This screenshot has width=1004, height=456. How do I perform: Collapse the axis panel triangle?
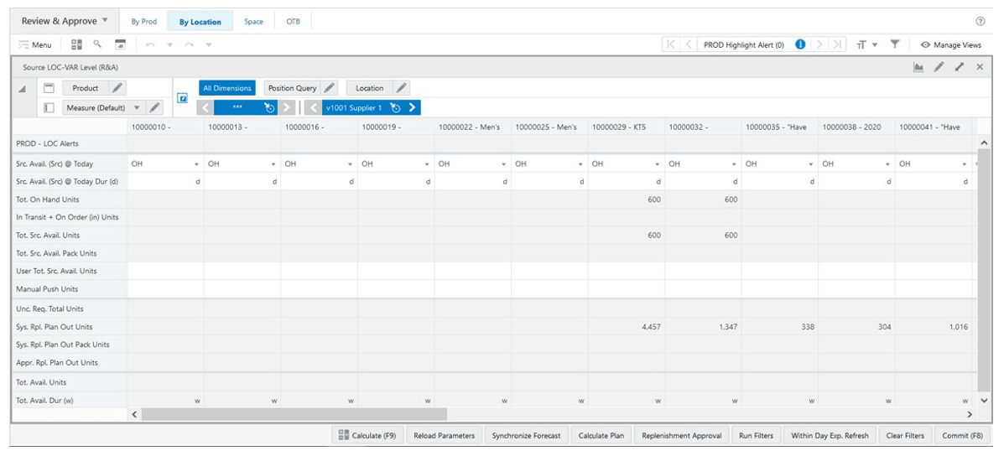click(22, 89)
